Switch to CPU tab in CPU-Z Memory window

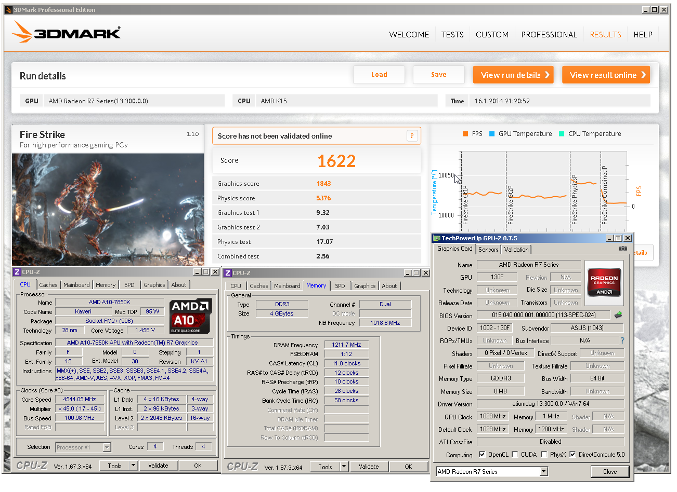236,286
